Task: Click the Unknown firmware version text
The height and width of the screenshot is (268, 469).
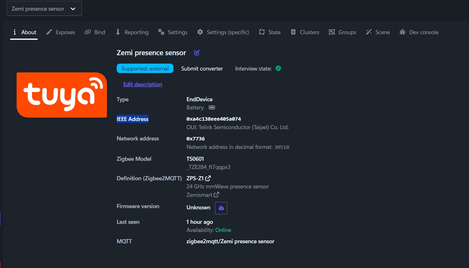Action: [199, 208]
